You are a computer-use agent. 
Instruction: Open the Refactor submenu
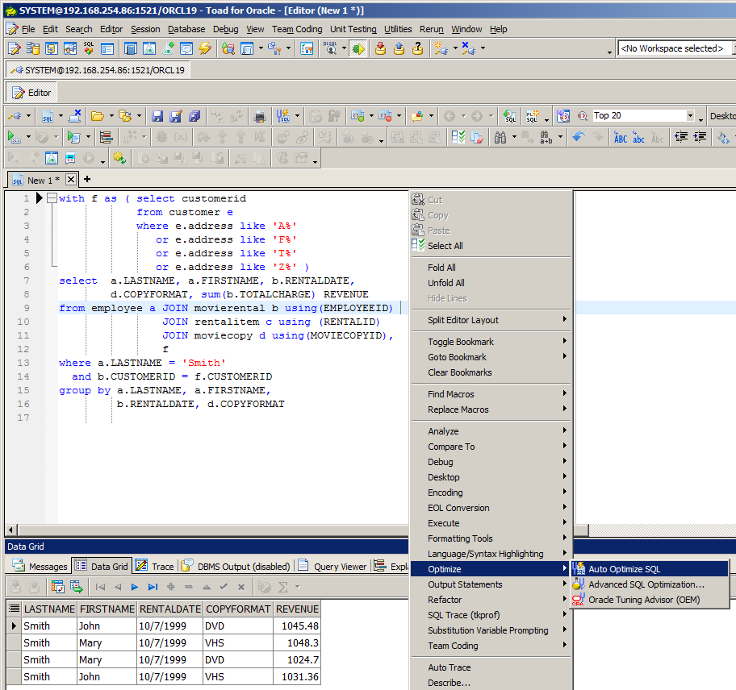491,600
